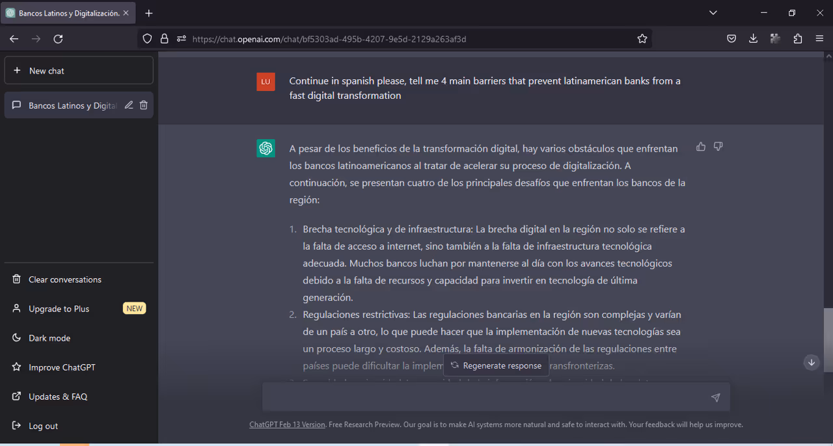Reload the current page
The height and width of the screenshot is (446, 833).
point(58,39)
